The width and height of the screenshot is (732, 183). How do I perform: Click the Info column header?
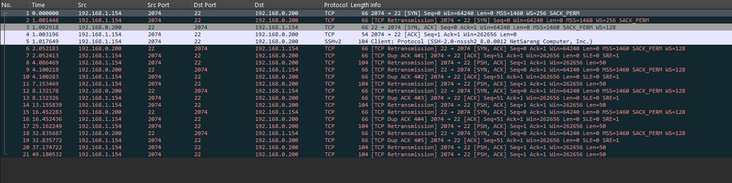[551, 5]
